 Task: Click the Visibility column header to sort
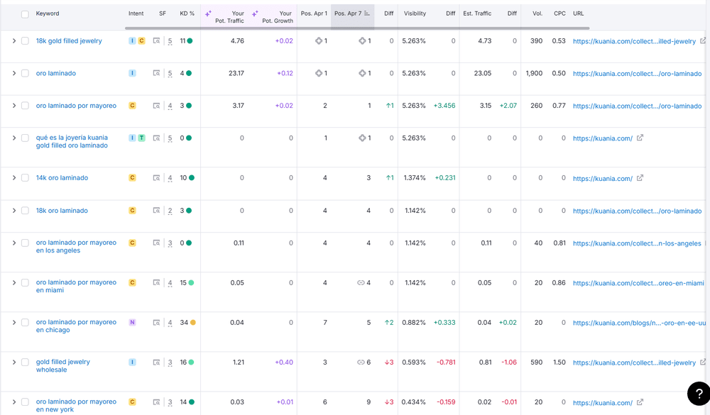[414, 13]
